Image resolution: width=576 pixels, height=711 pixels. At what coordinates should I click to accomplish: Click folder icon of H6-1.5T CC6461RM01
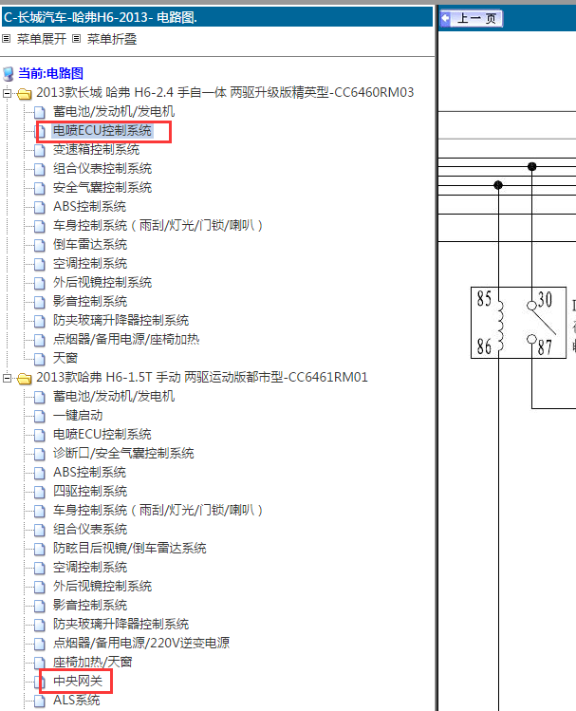pyautogui.click(x=24, y=378)
